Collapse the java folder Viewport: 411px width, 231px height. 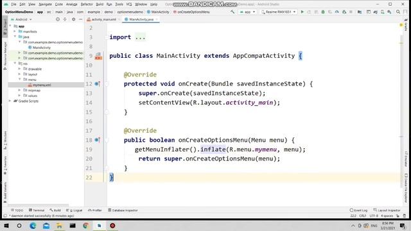click(15, 37)
